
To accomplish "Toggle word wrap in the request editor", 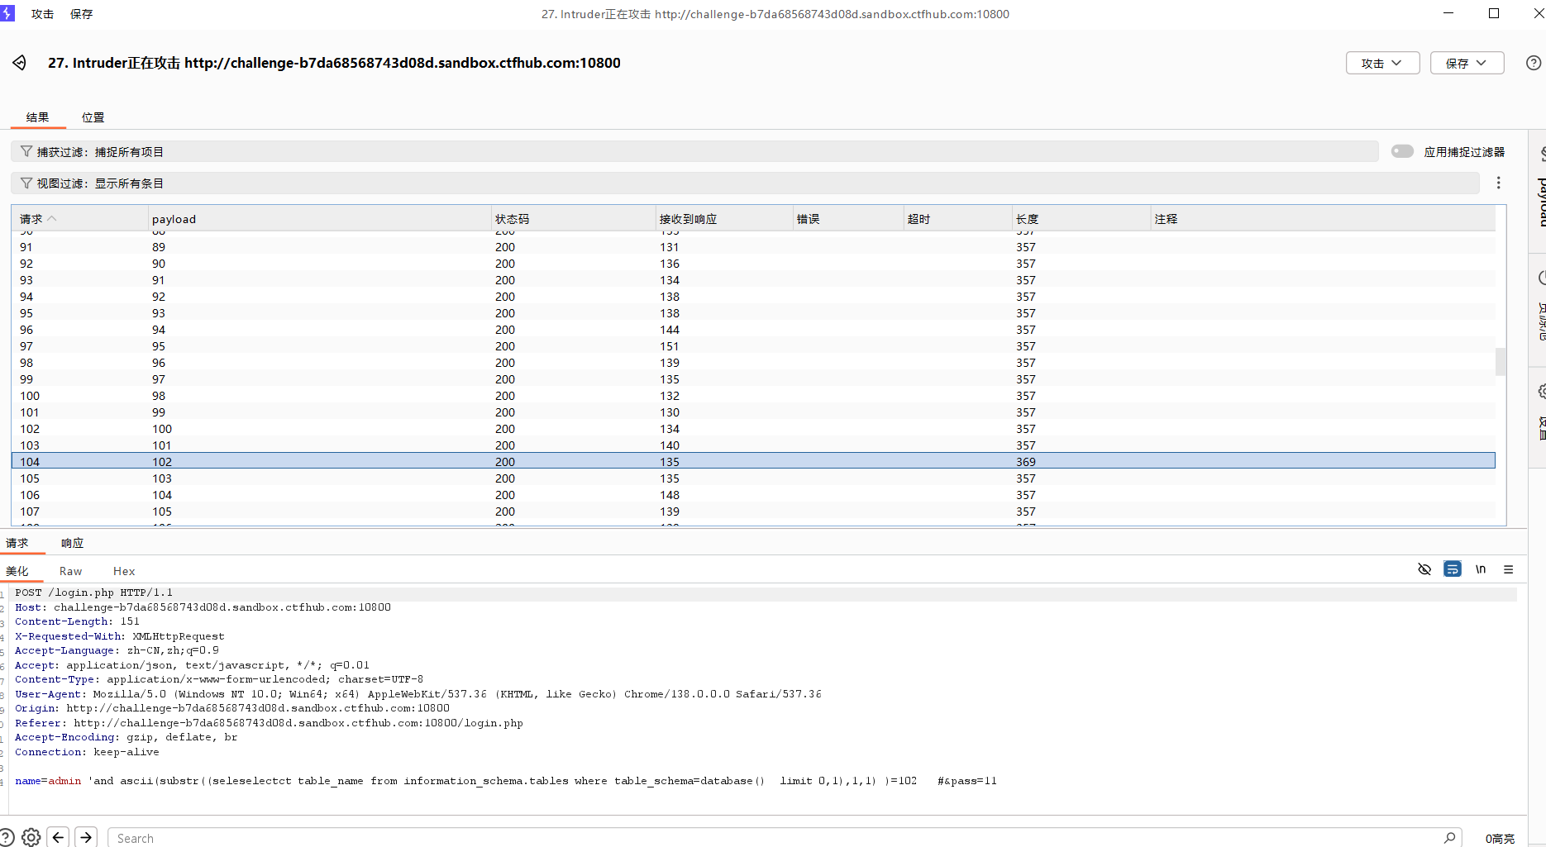I will click(1453, 569).
